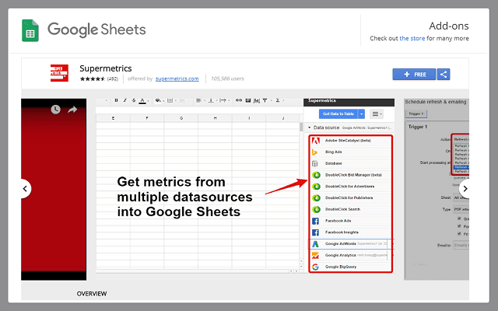The width and height of the screenshot is (498, 311).
Task: Open the Action Refresh dropdown
Action: click(x=461, y=139)
